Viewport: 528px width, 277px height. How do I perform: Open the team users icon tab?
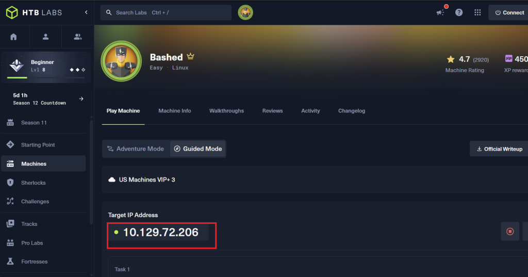[77, 37]
